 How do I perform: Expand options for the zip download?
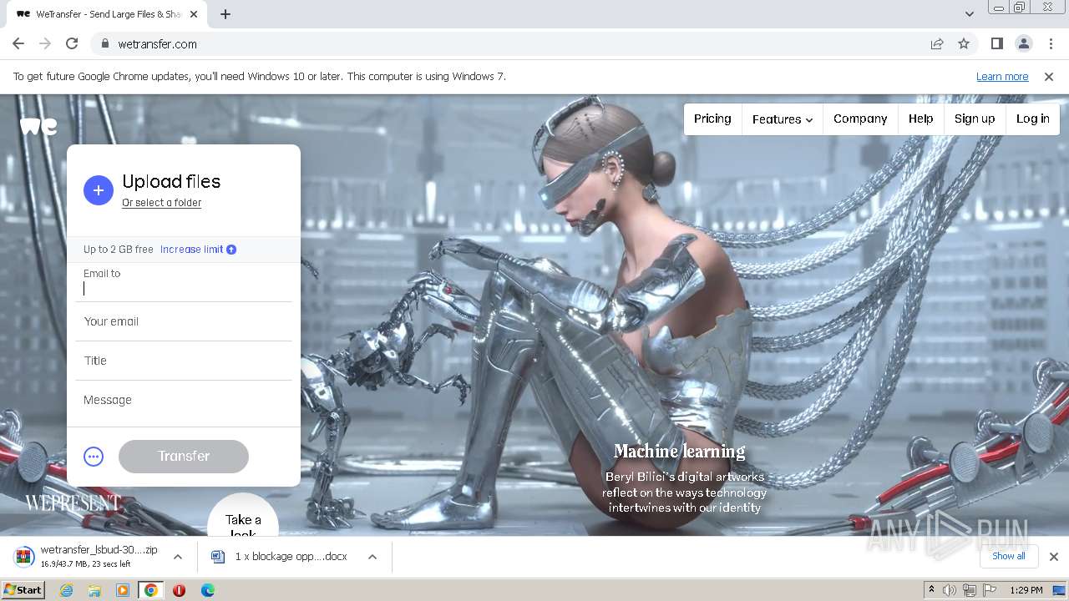[x=177, y=557]
